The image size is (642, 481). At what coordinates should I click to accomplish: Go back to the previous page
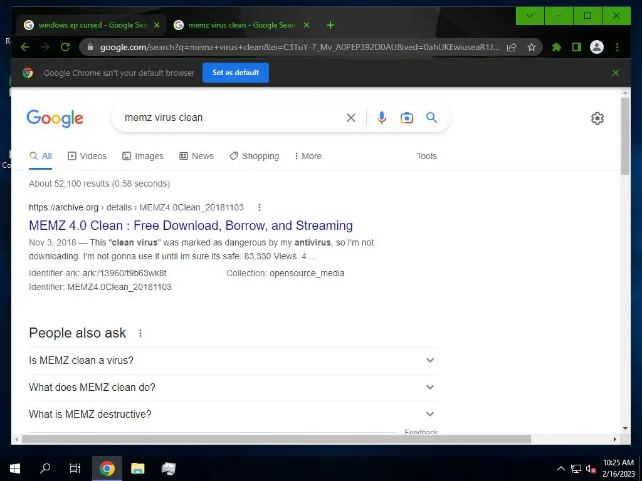pos(25,47)
